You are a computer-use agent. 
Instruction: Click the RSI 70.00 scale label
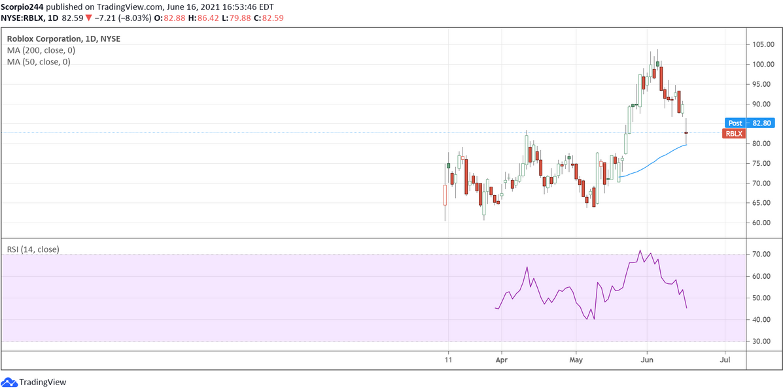tap(763, 254)
